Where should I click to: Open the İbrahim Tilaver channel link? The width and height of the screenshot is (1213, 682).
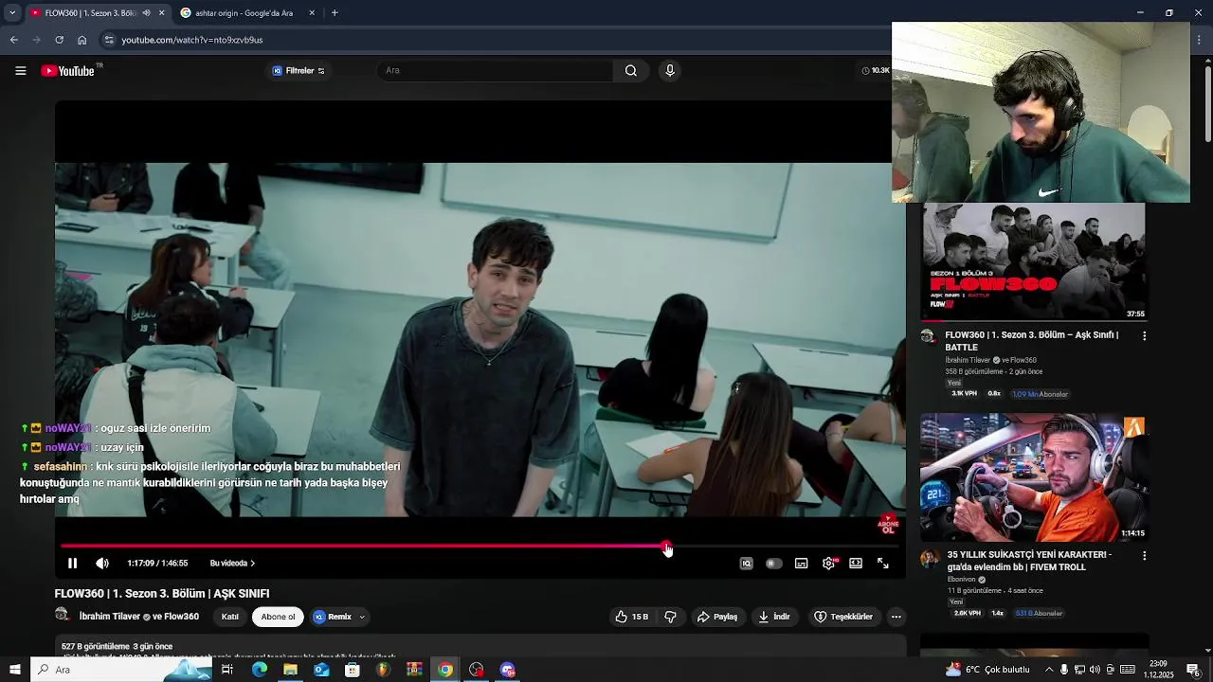(109, 617)
